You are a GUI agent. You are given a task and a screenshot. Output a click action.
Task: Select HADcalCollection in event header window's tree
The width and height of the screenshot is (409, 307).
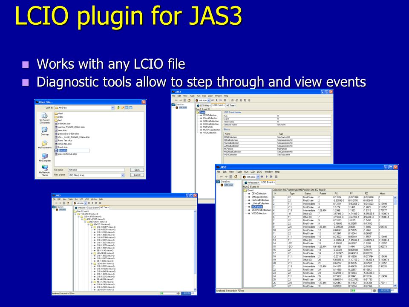[211, 121]
